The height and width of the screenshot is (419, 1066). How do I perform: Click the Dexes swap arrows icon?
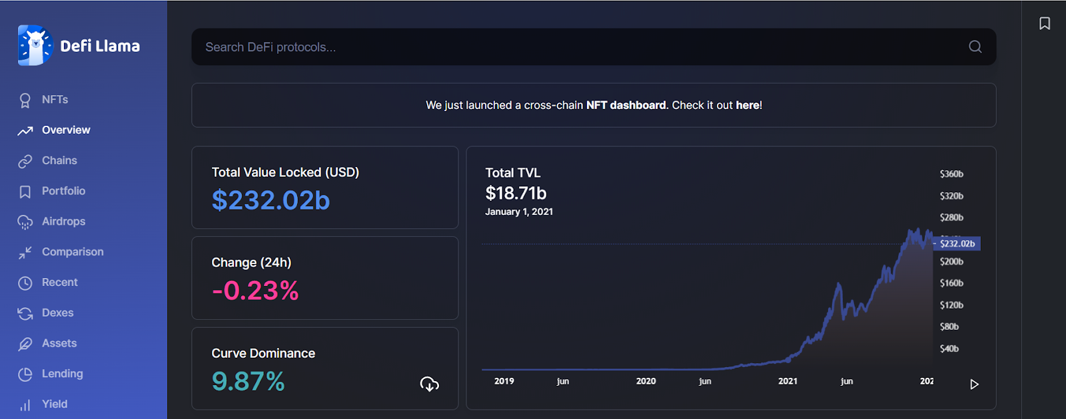pos(25,313)
